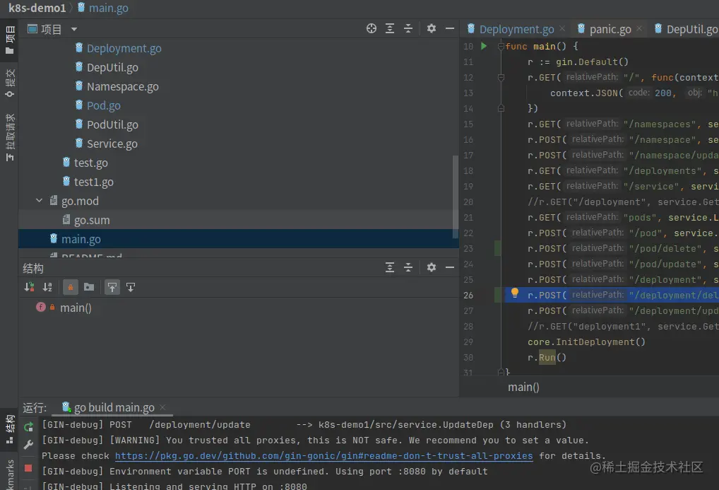Close the Deployment.go editor tab
The height and width of the screenshot is (490, 719).
tap(562, 29)
